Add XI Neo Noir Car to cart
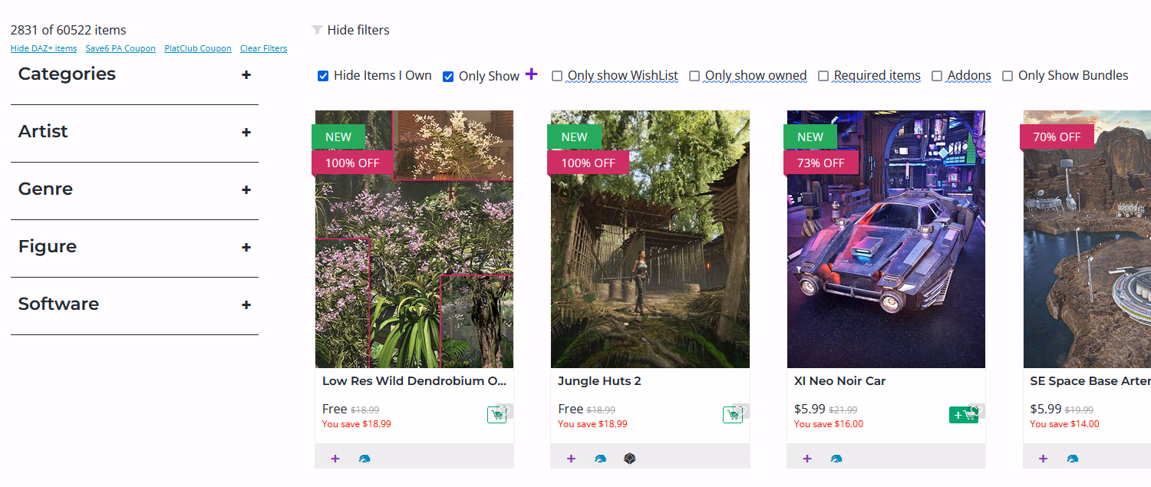Screen dimensions: 1151x487 tap(962, 415)
